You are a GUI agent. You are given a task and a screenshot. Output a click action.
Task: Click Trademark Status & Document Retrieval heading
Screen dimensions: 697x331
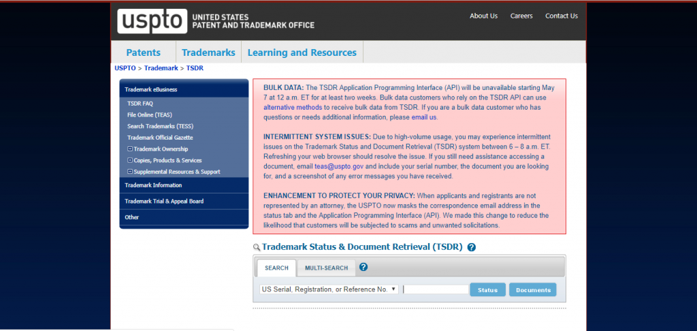(362, 247)
